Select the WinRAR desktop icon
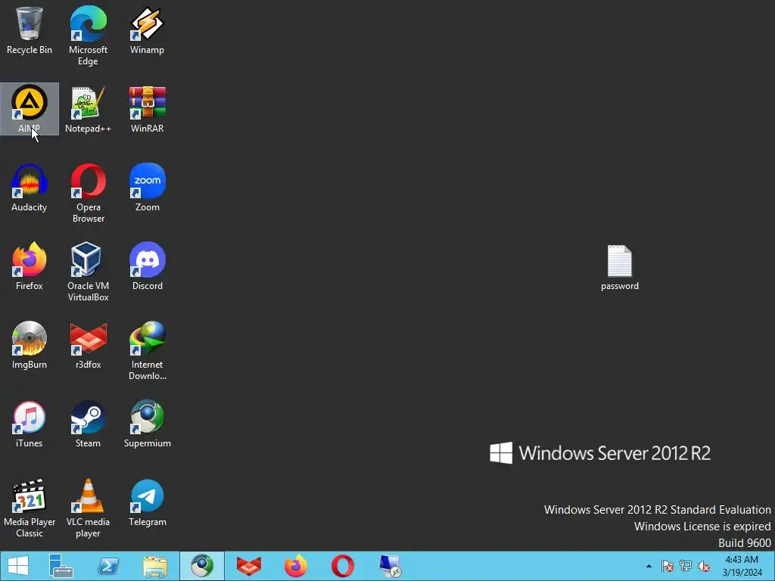Image resolution: width=775 pixels, height=581 pixels. pos(147,109)
